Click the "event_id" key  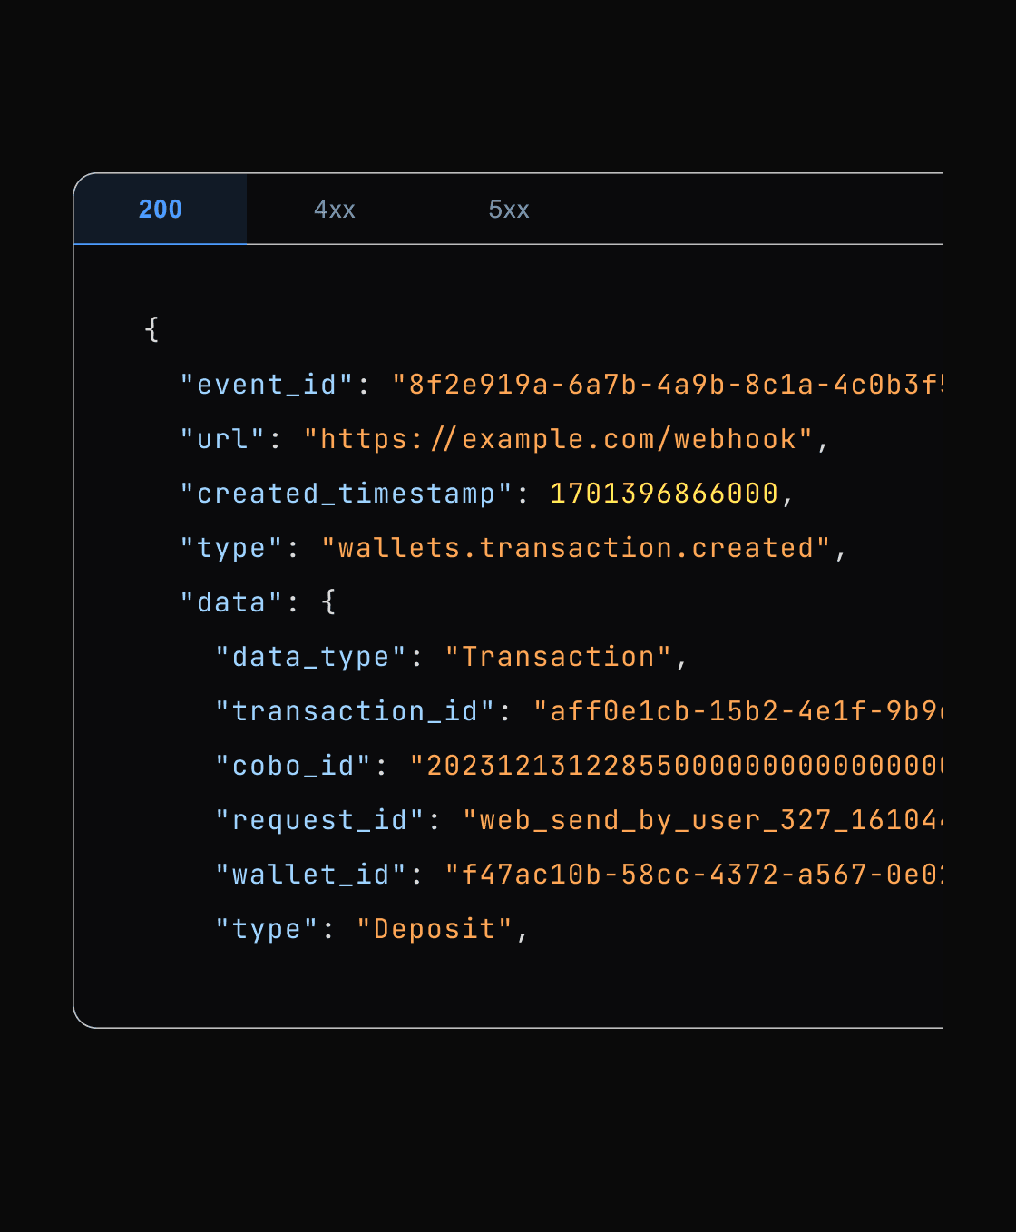266,385
